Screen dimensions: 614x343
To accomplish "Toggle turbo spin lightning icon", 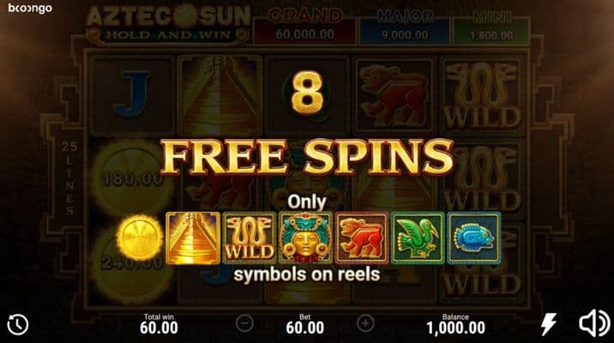I will [548, 324].
